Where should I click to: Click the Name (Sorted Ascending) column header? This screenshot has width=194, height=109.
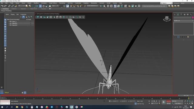pyautogui.click(x=13, y=19)
